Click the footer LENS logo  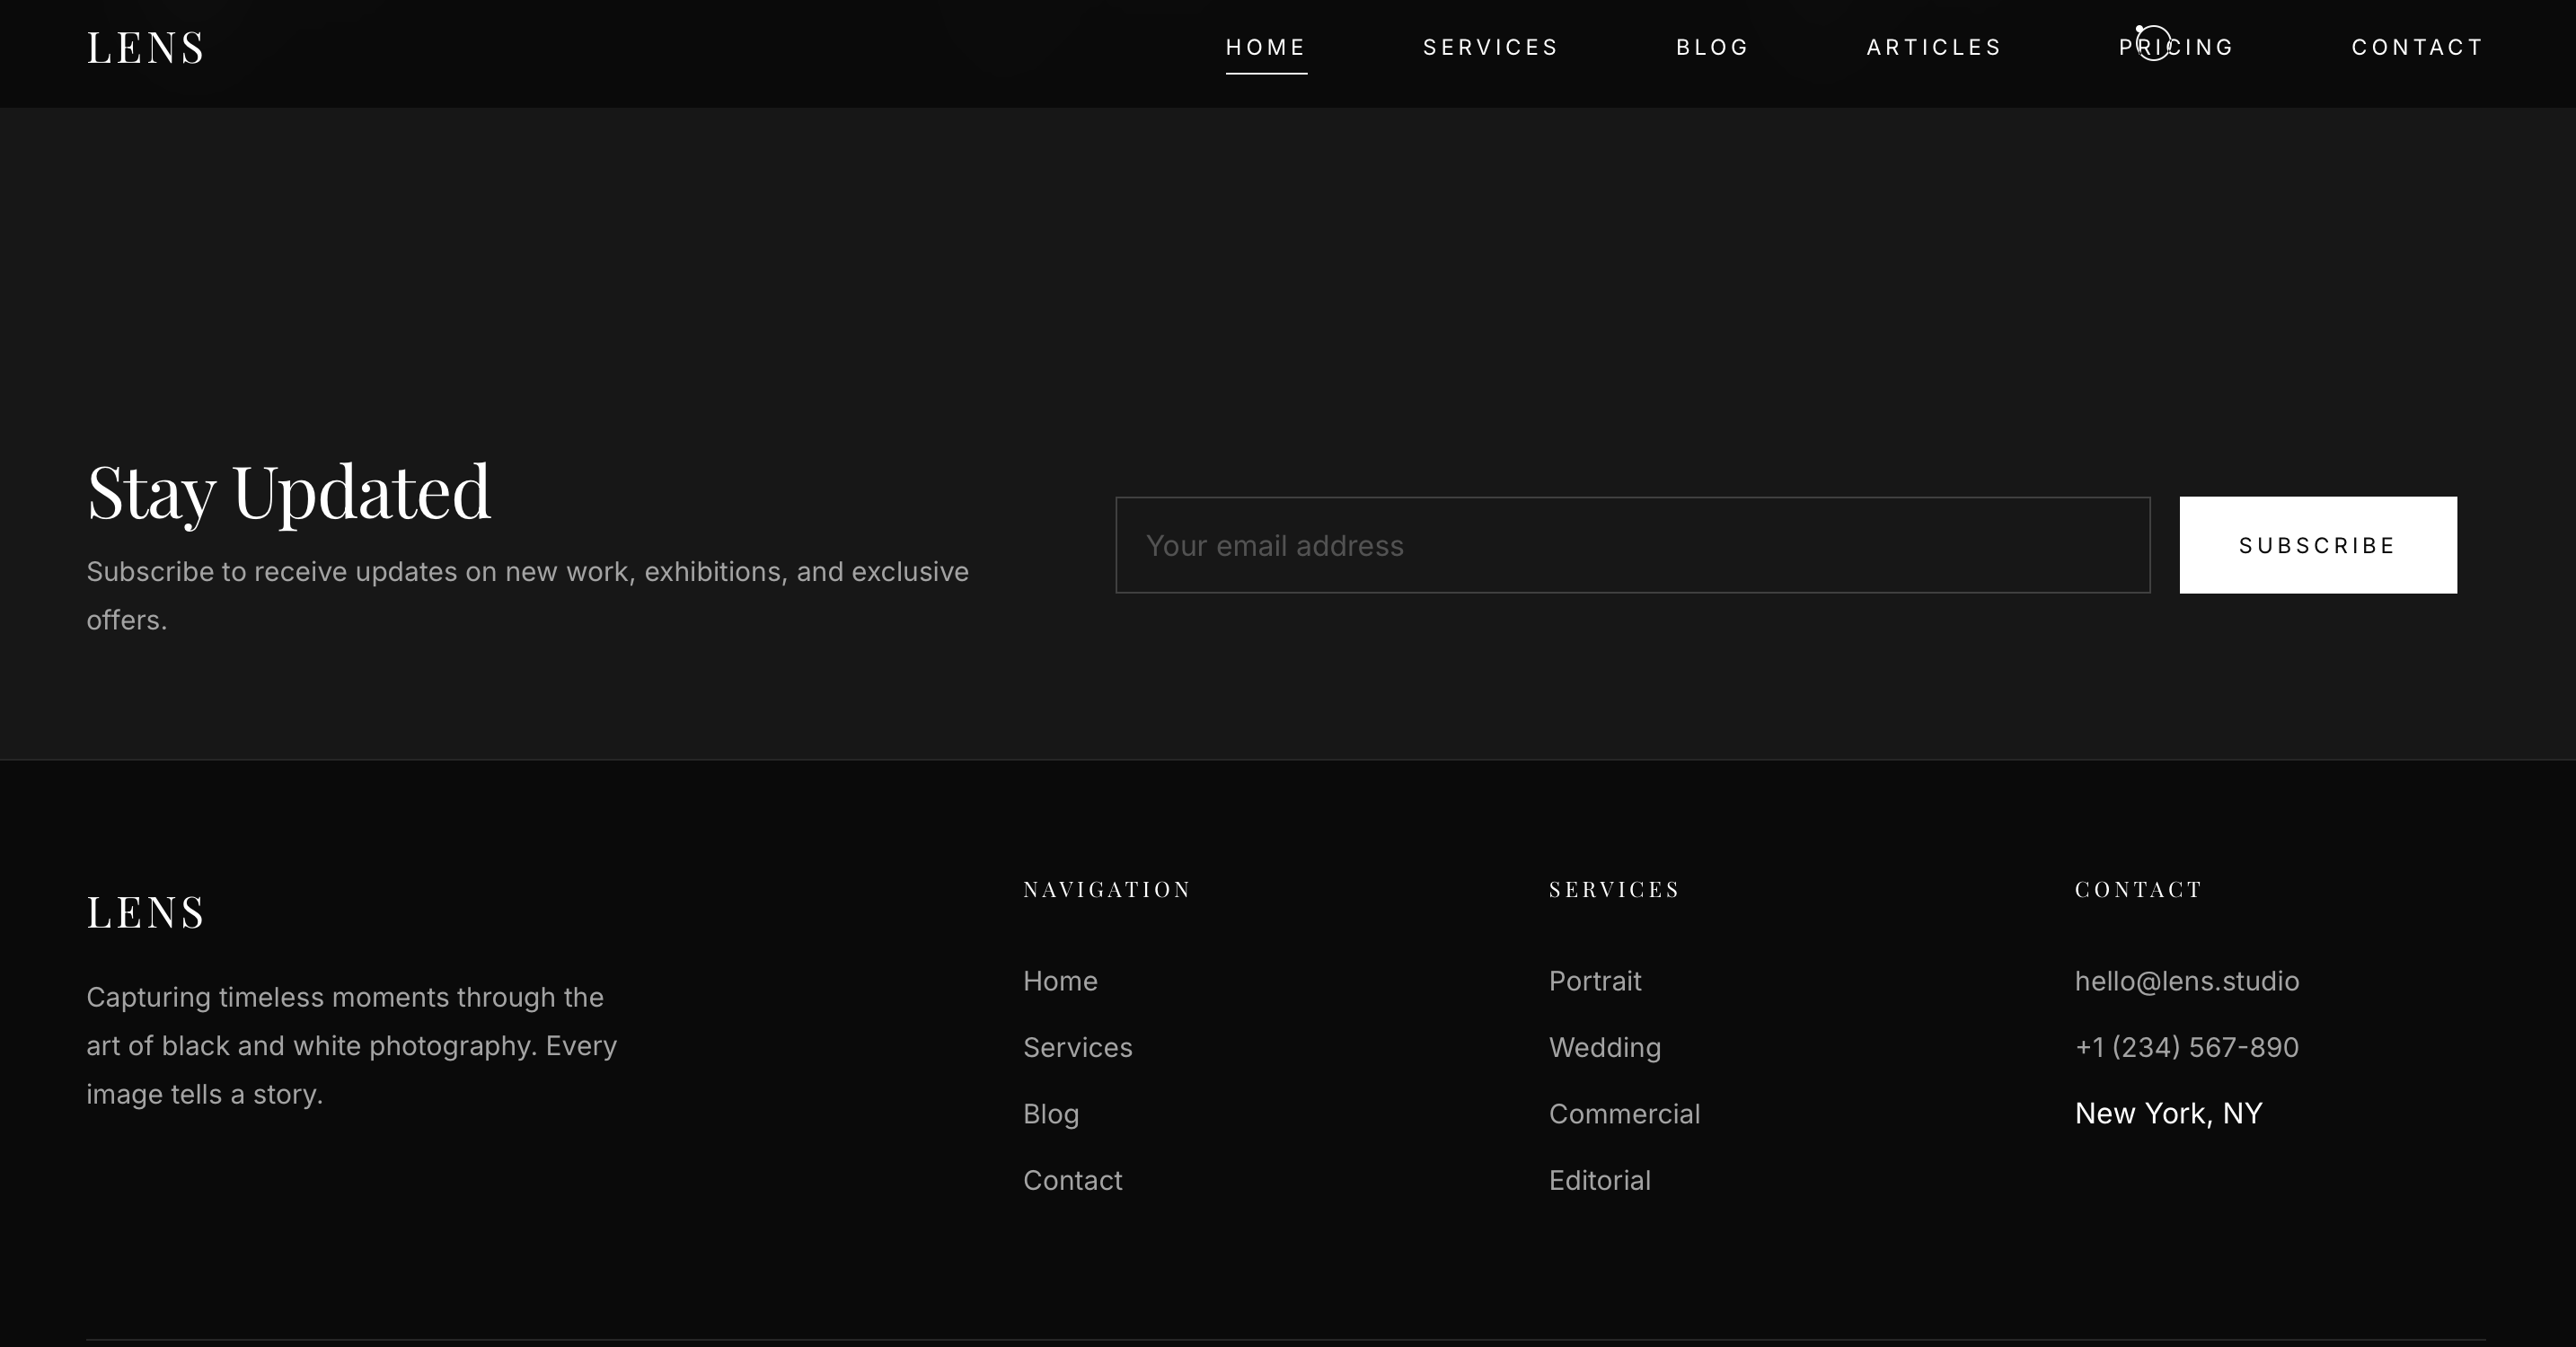point(146,912)
